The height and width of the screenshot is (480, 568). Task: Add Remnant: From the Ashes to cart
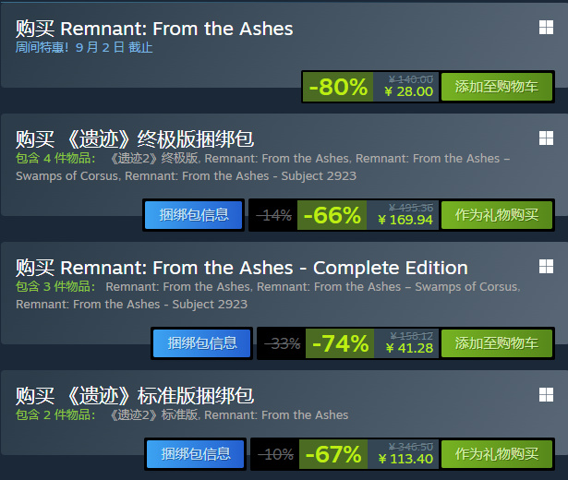pyautogui.click(x=496, y=88)
